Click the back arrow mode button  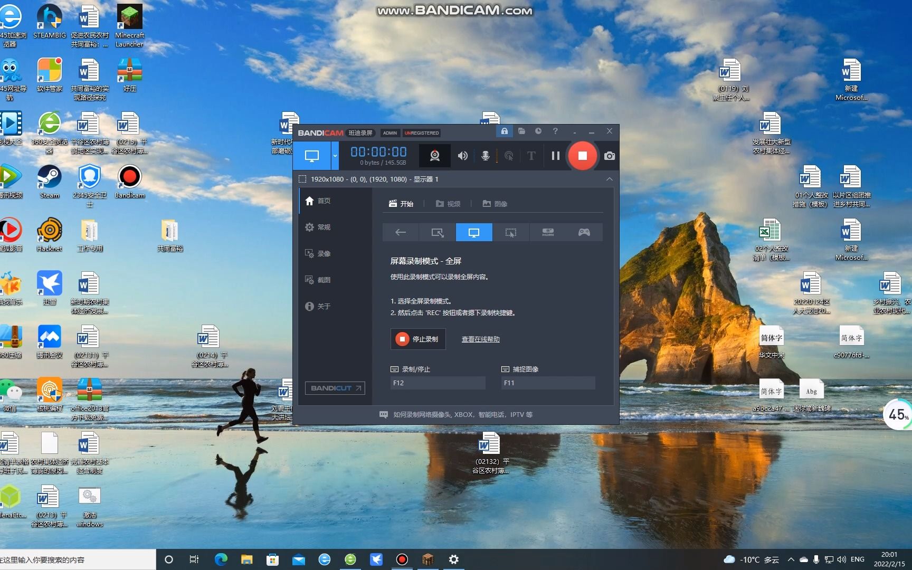point(401,232)
